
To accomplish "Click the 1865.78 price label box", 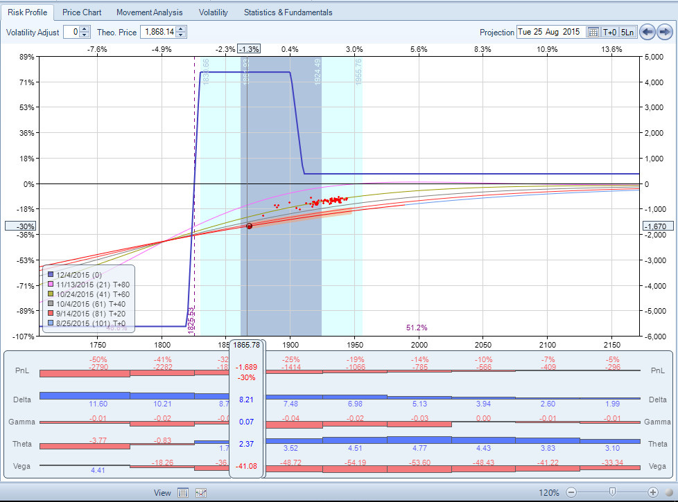I will click(x=247, y=345).
